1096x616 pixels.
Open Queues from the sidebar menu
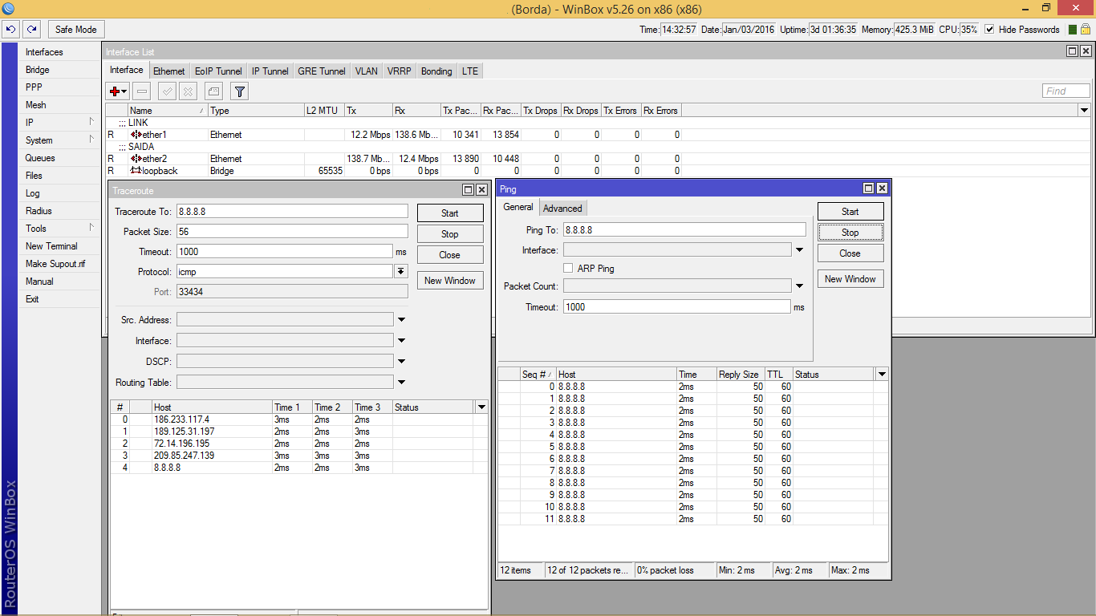coord(40,158)
